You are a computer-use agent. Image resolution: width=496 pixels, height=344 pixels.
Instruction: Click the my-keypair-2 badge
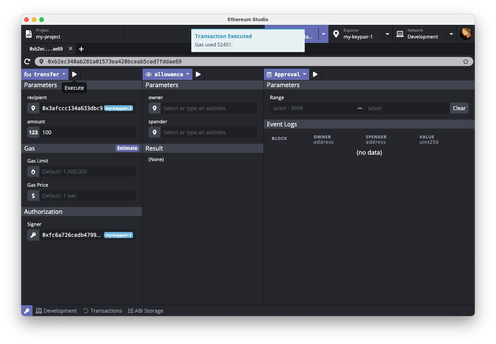tap(118, 108)
